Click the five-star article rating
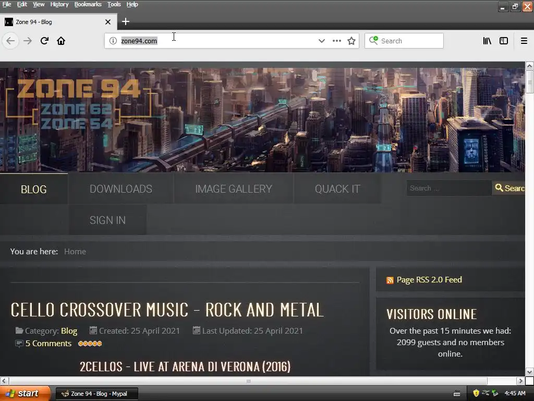Screen dimensions: 534x401 pos(90,344)
